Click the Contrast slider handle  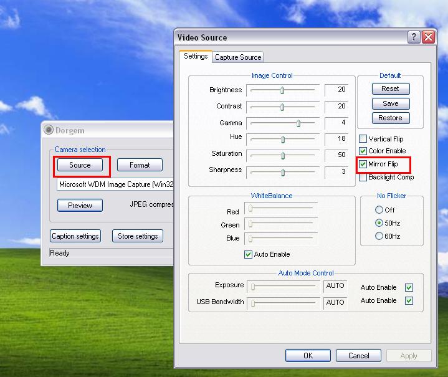tap(282, 107)
